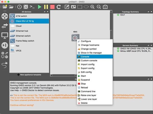
Task: Choose Reload in context menu
Action: coord(95,88)
